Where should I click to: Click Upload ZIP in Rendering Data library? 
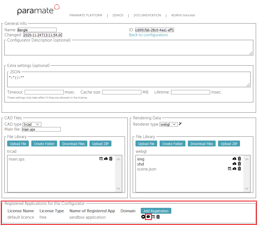(x=229, y=144)
